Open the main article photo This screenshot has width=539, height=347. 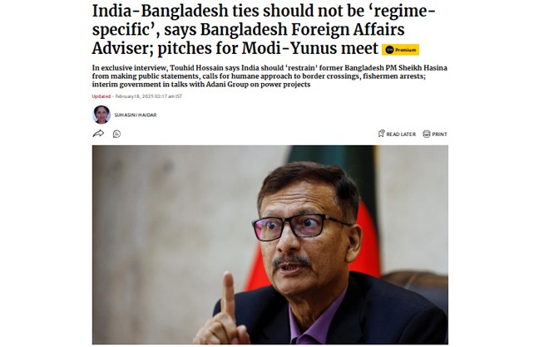pos(269,244)
